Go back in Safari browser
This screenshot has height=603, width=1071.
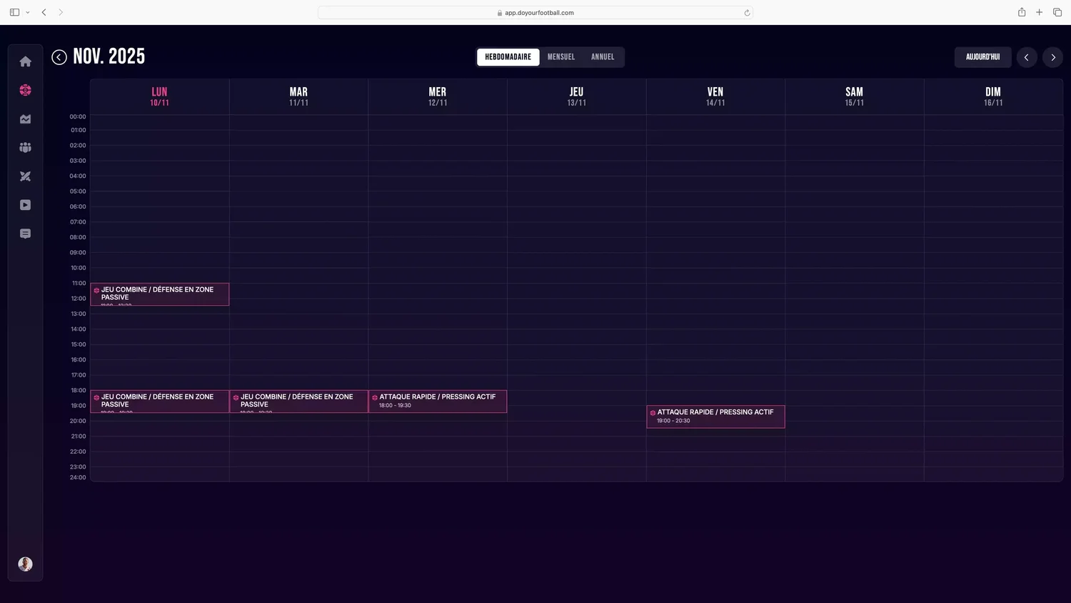pos(44,12)
